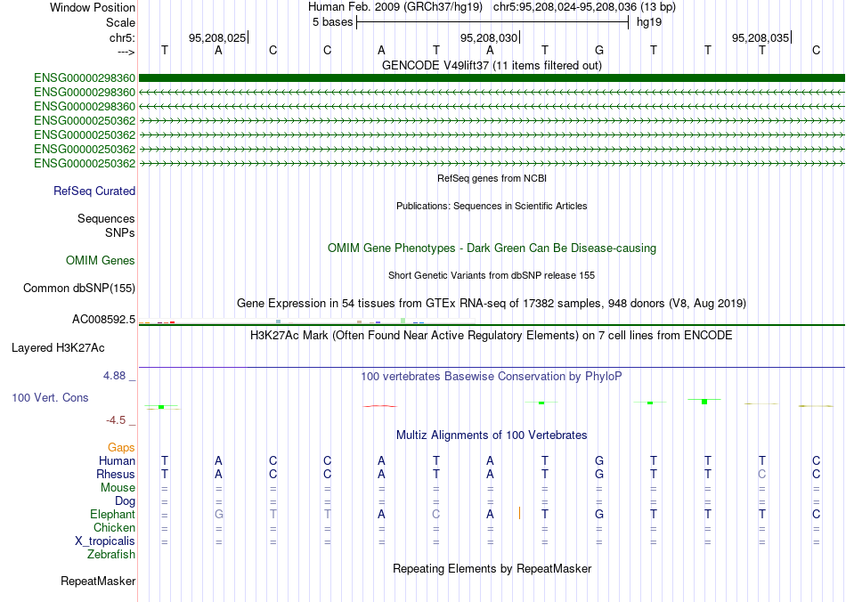Click the ---> strand direction arrow label
Viewport: 846px width, 602px height.
point(126,52)
